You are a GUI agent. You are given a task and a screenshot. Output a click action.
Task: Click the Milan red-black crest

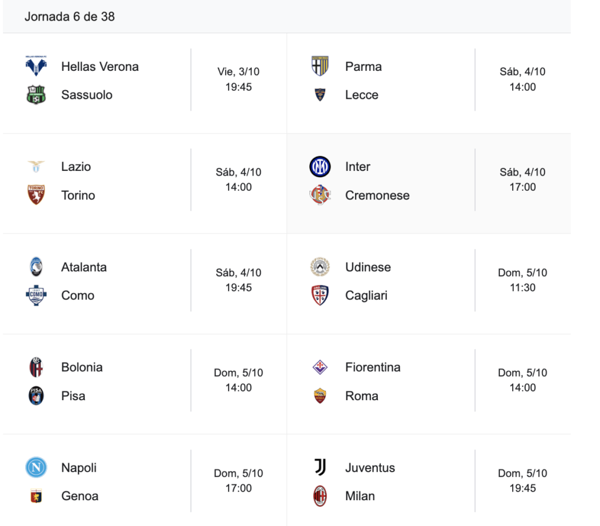320,496
